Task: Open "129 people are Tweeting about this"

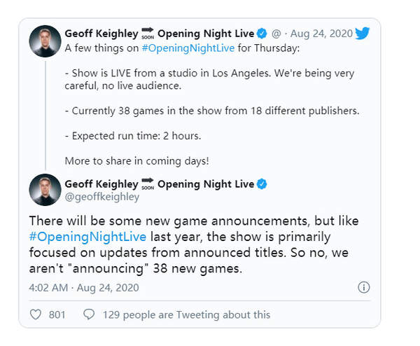Action: pos(185,314)
